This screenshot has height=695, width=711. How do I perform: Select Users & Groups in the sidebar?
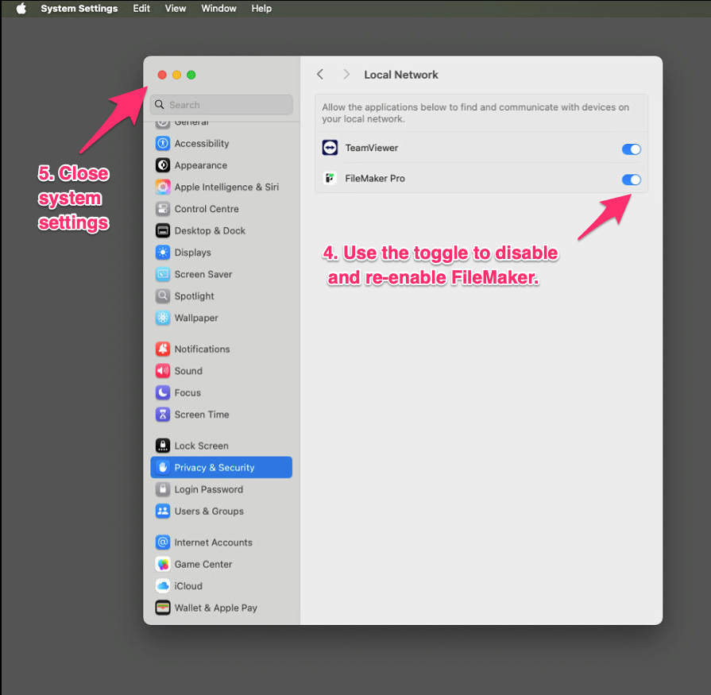(222, 511)
